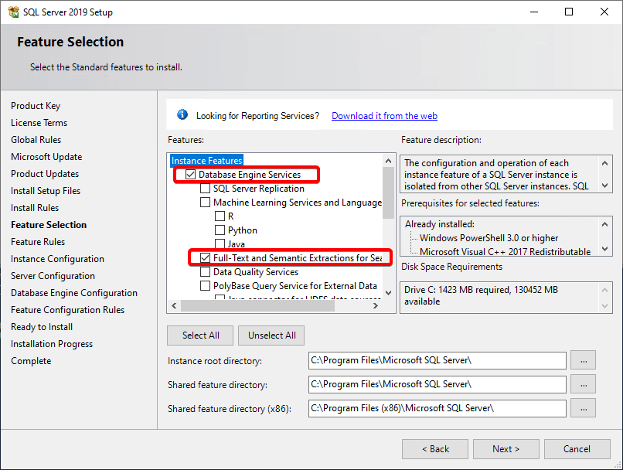Check PolyBase Query Service for External Data
The width and height of the screenshot is (623, 470).
205,286
